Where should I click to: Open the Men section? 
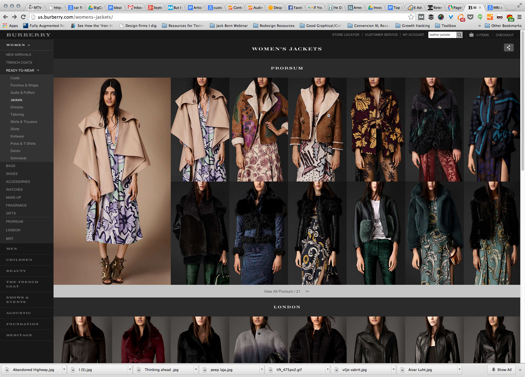coord(12,249)
